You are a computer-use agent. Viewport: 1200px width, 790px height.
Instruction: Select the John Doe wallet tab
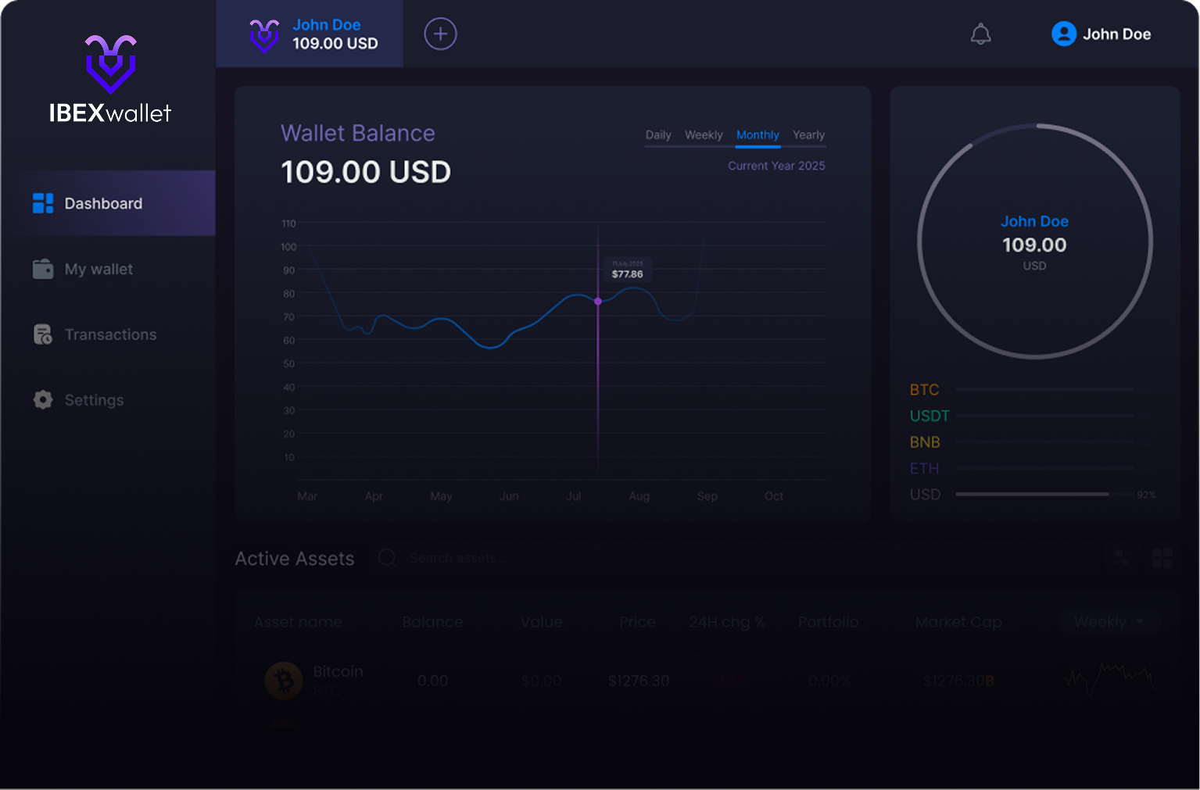point(310,34)
